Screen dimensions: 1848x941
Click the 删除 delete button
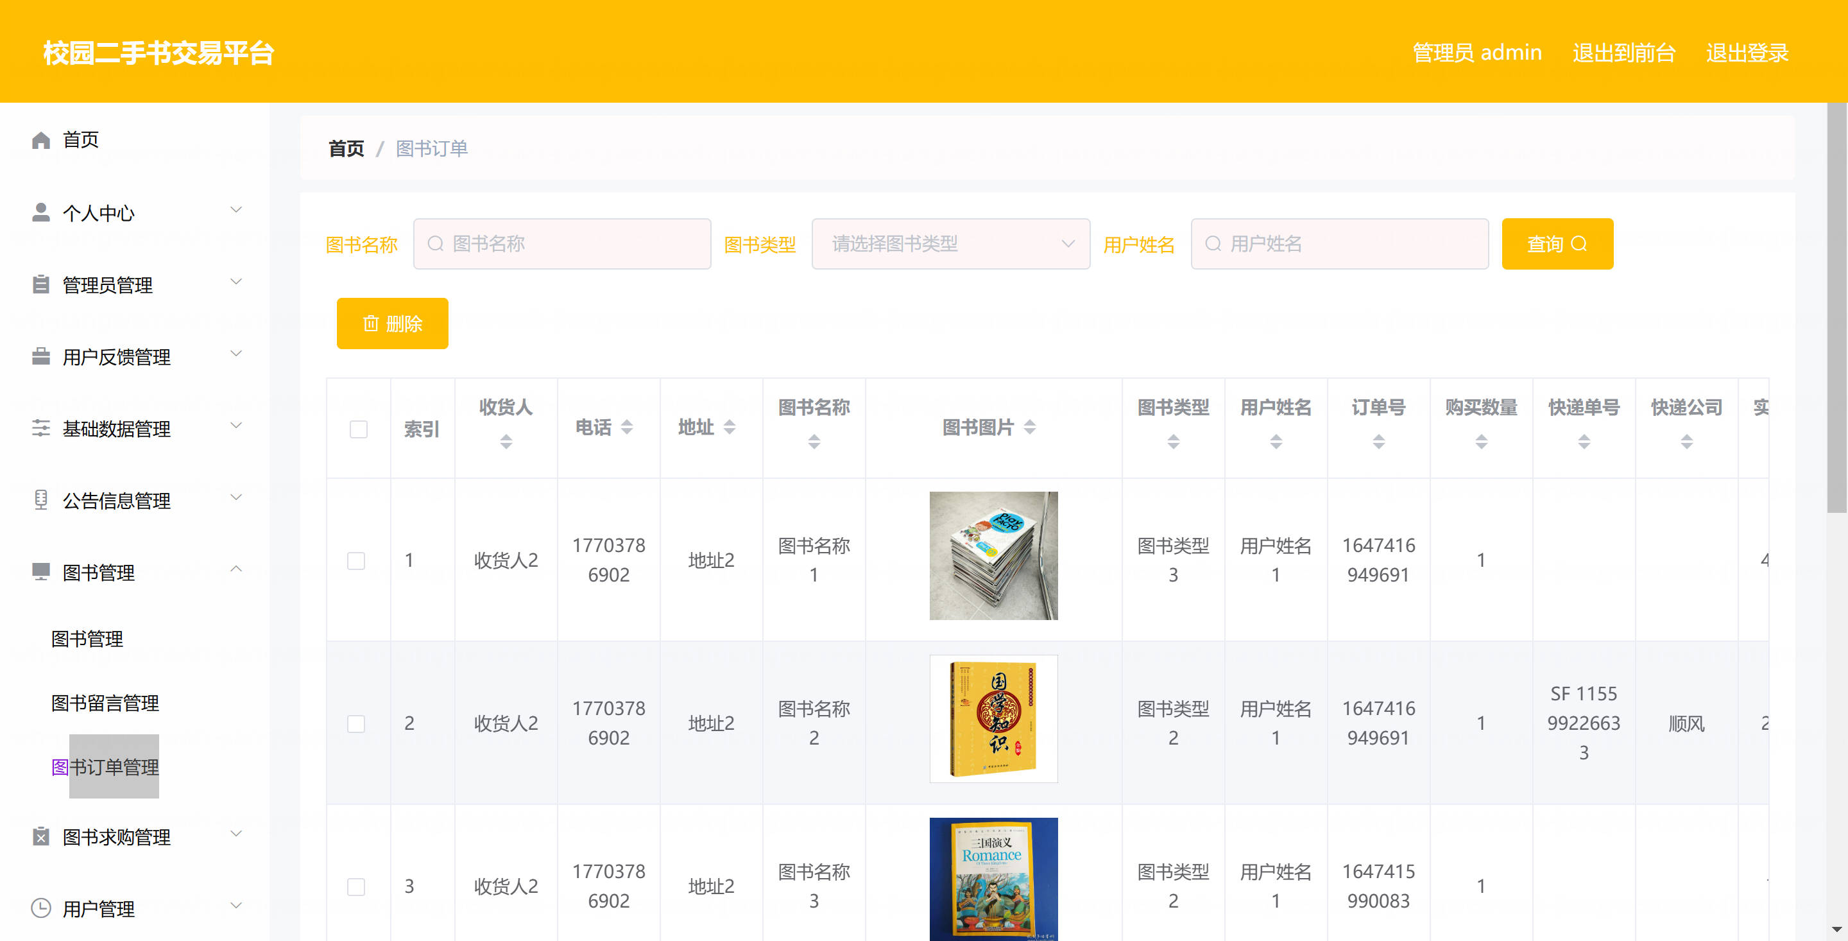tap(393, 324)
